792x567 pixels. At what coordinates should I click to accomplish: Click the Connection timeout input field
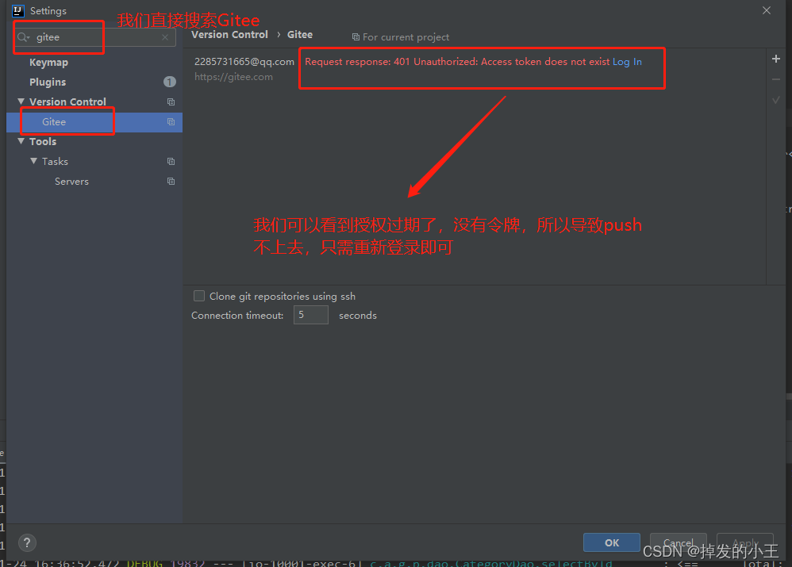[x=310, y=315]
